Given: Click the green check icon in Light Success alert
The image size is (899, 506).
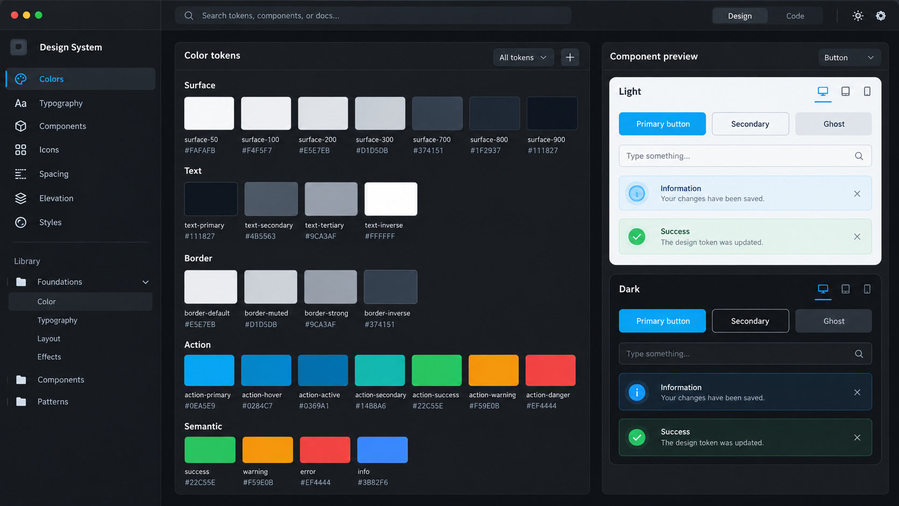Looking at the screenshot, I should click(x=637, y=237).
